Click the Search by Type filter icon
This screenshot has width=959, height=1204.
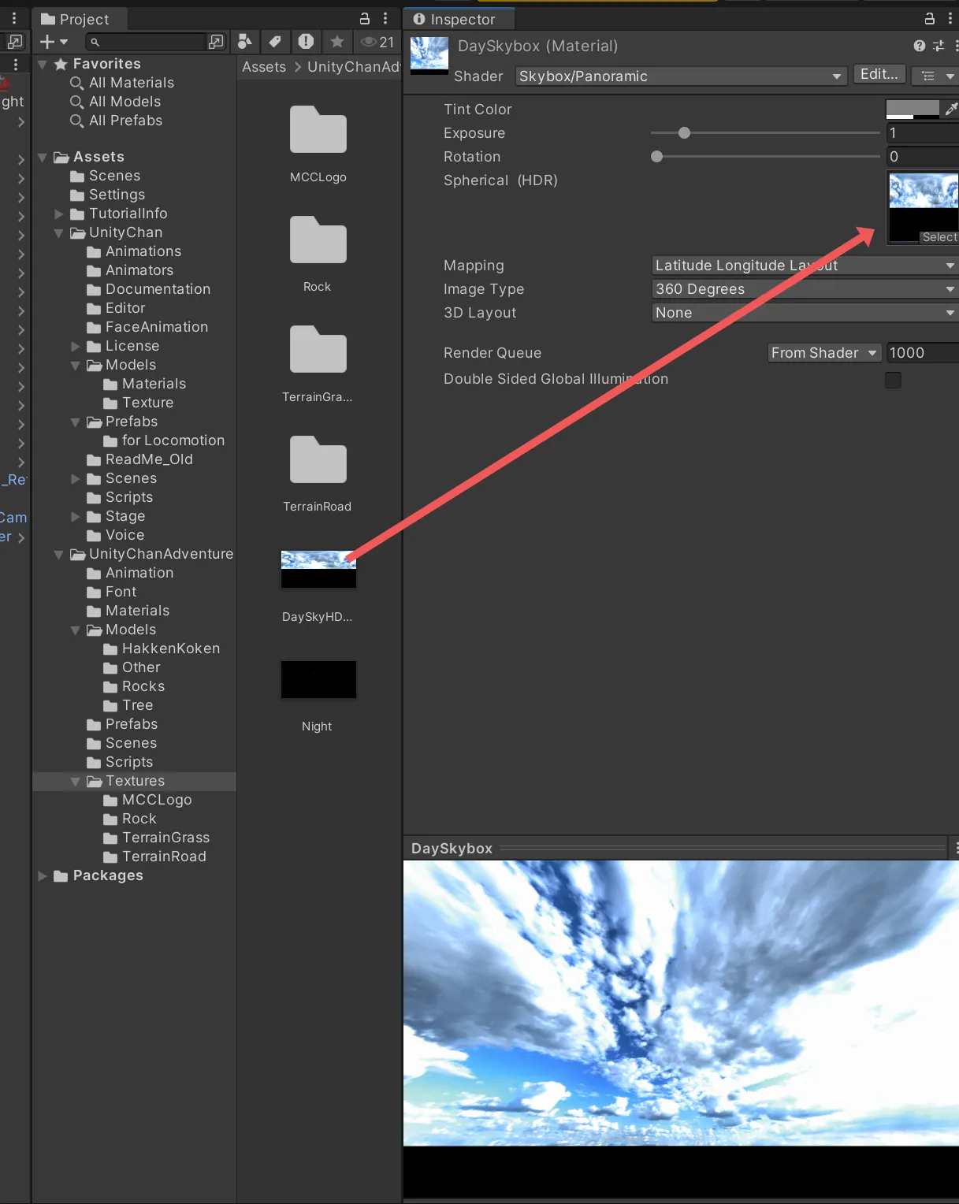[x=245, y=42]
